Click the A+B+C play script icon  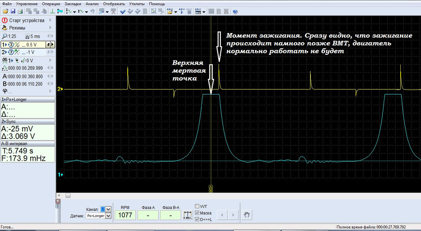point(181,12)
